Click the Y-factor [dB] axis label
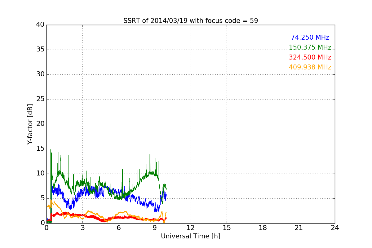 30,124
